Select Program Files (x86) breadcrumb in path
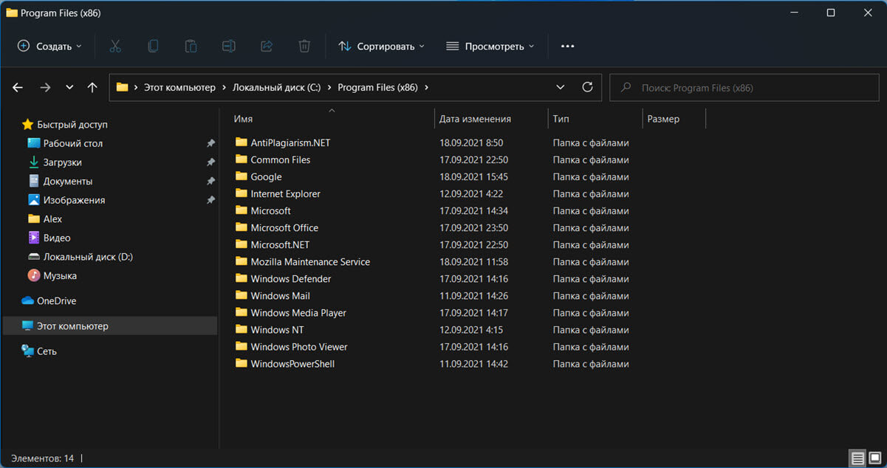 click(x=377, y=87)
